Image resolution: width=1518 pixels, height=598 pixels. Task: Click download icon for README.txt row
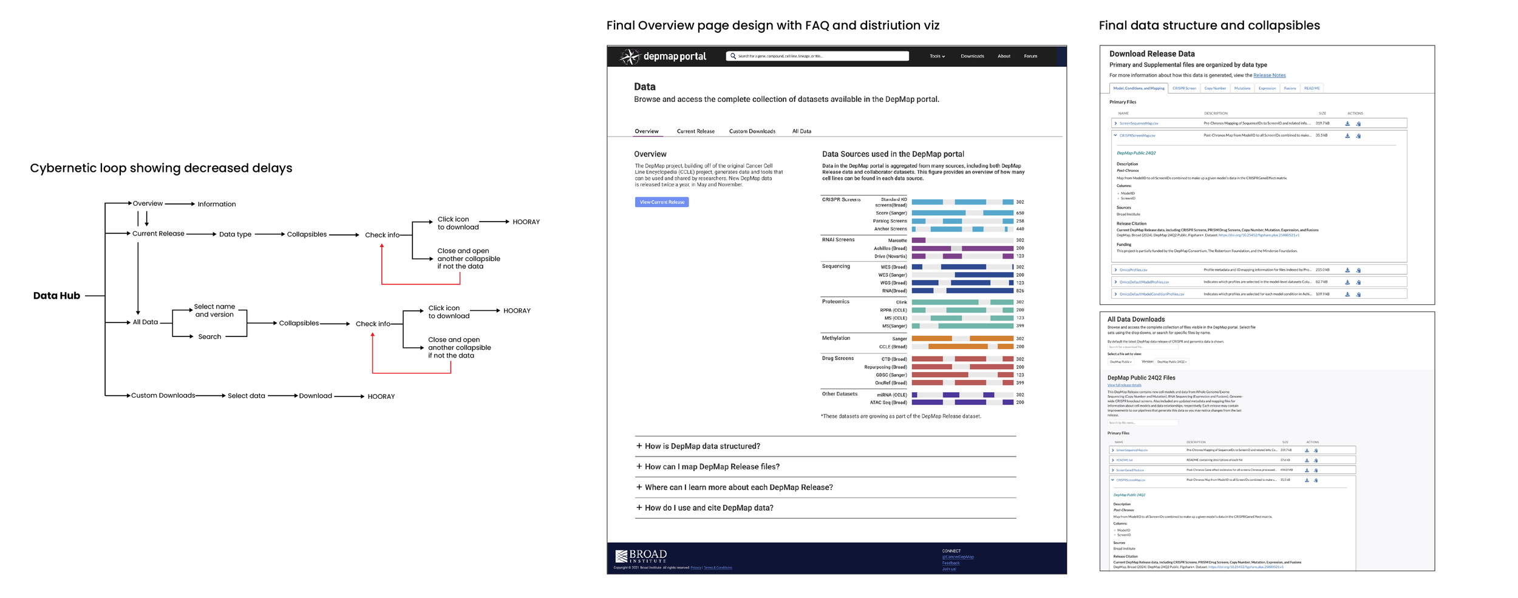coord(1307,460)
